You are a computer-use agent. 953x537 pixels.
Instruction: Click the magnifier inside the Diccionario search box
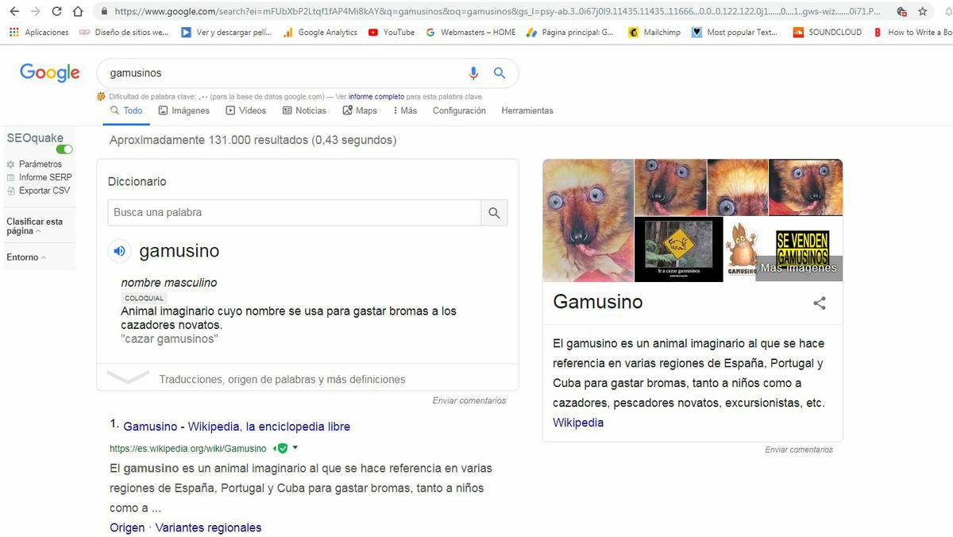click(x=494, y=212)
